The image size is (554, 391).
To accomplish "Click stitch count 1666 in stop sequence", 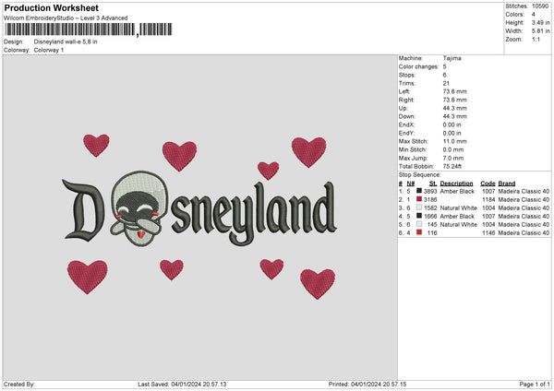I will click(430, 217).
